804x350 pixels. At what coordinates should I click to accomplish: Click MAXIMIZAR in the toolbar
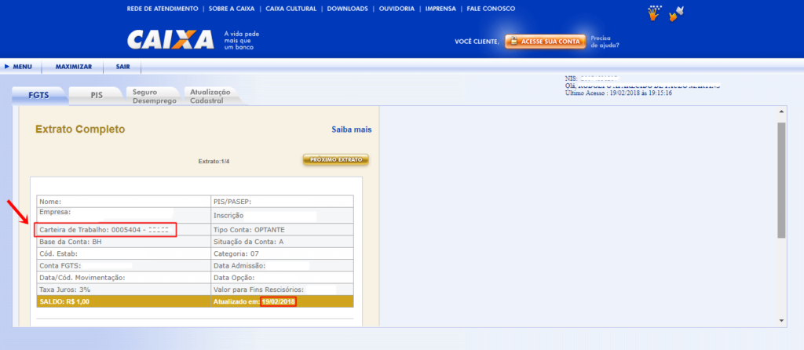pyautogui.click(x=74, y=67)
